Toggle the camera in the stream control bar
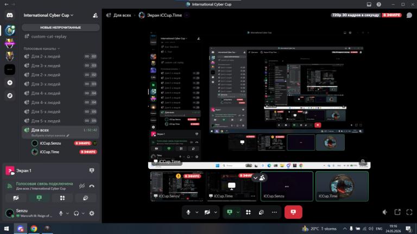The image size is (417, 234). pos(207,212)
